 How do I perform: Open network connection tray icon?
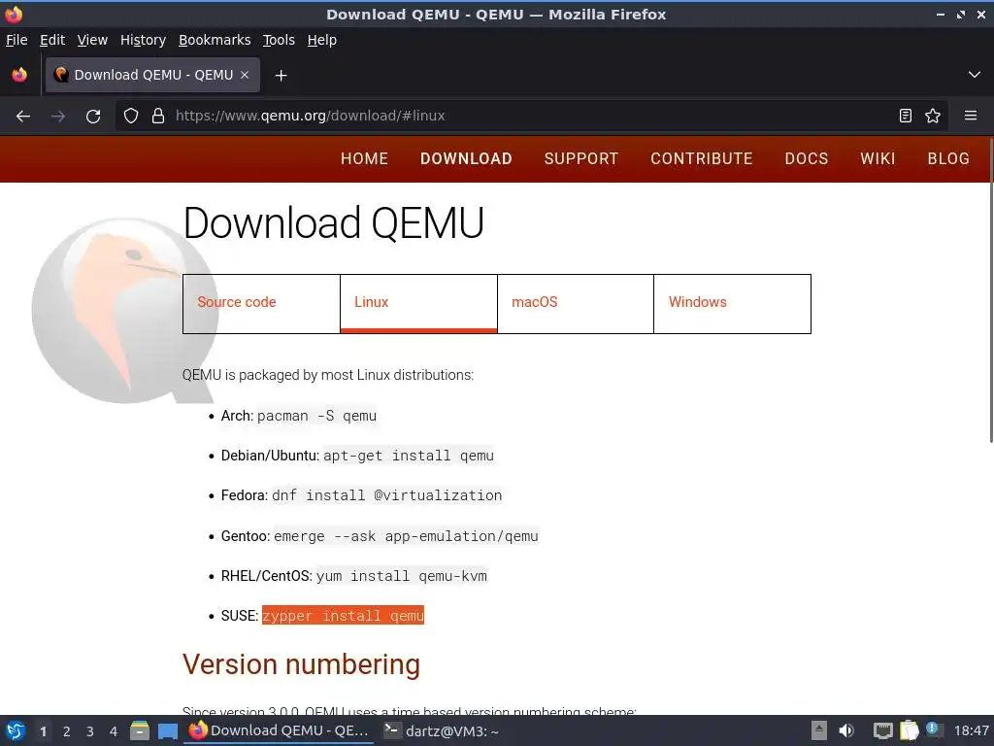tap(882, 730)
